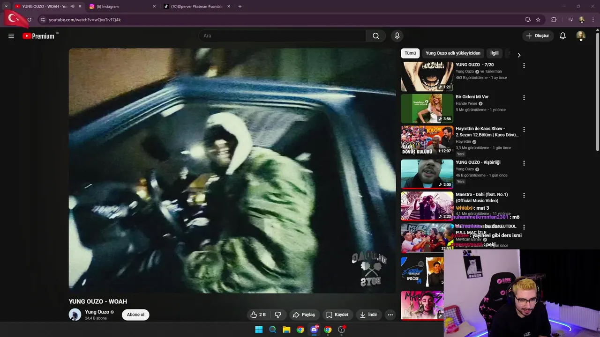Image resolution: width=600 pixels, height=337 pixels.
Task: Click the YouTube search field Ara
Action: (282, 36)
